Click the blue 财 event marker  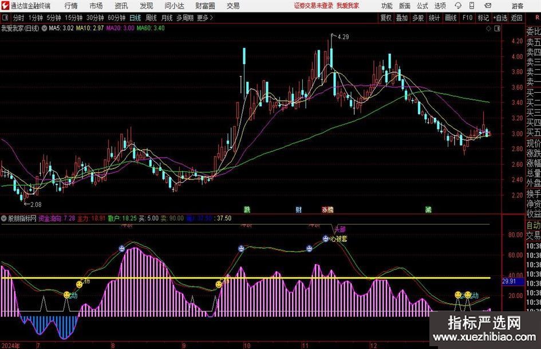[299, 210]
